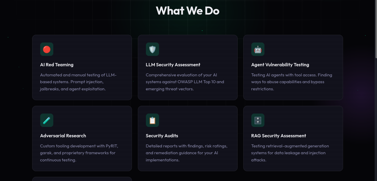Select the server icon on RAG Security Assessment
This screenshot has width=377, height=181.
258,120
